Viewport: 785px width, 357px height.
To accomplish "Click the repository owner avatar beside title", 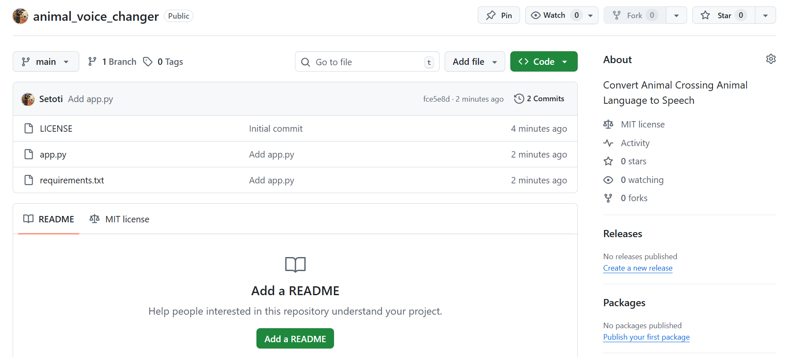I will (20, 16).
